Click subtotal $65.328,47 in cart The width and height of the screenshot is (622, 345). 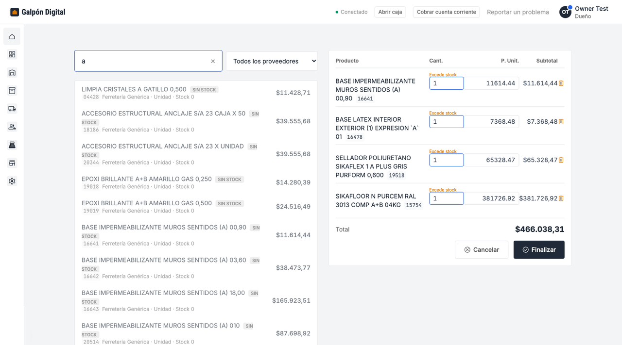pos(540,160)
